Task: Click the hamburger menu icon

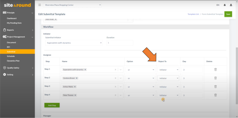Action: 40,5
